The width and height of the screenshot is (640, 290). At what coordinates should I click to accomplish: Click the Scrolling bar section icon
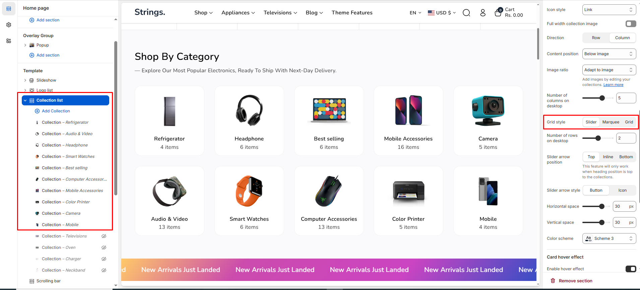click(32, 281)
